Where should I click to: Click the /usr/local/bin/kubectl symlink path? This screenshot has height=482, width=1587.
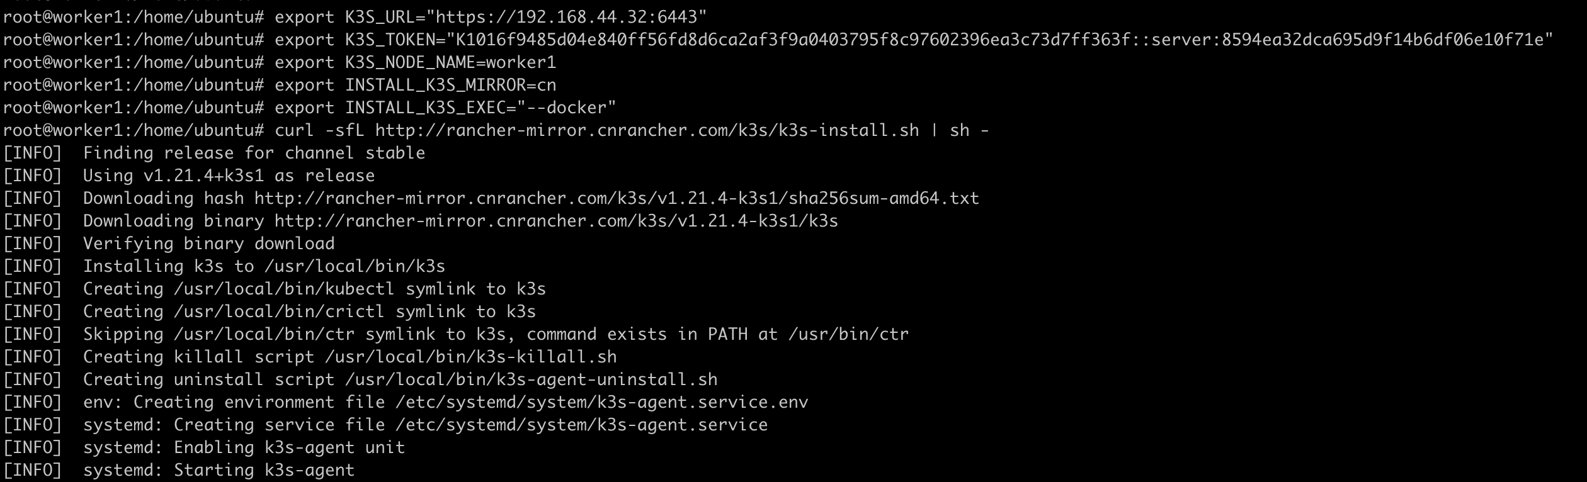pos(284,289)
